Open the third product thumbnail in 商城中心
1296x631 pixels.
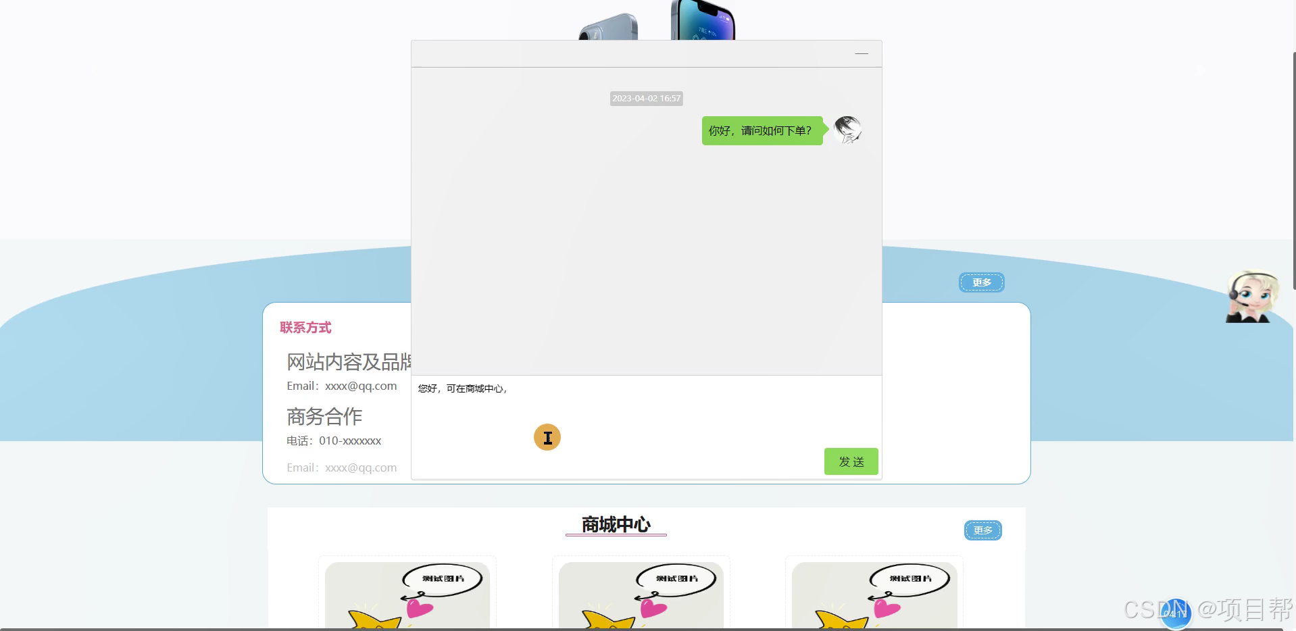coord(874,595)
